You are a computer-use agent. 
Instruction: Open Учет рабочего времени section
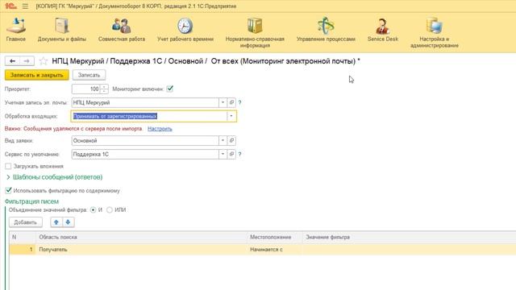(185, 29)
